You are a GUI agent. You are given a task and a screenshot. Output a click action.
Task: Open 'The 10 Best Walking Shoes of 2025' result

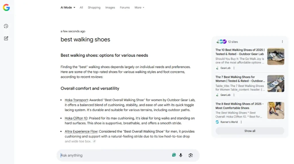[x=240, y=52]
